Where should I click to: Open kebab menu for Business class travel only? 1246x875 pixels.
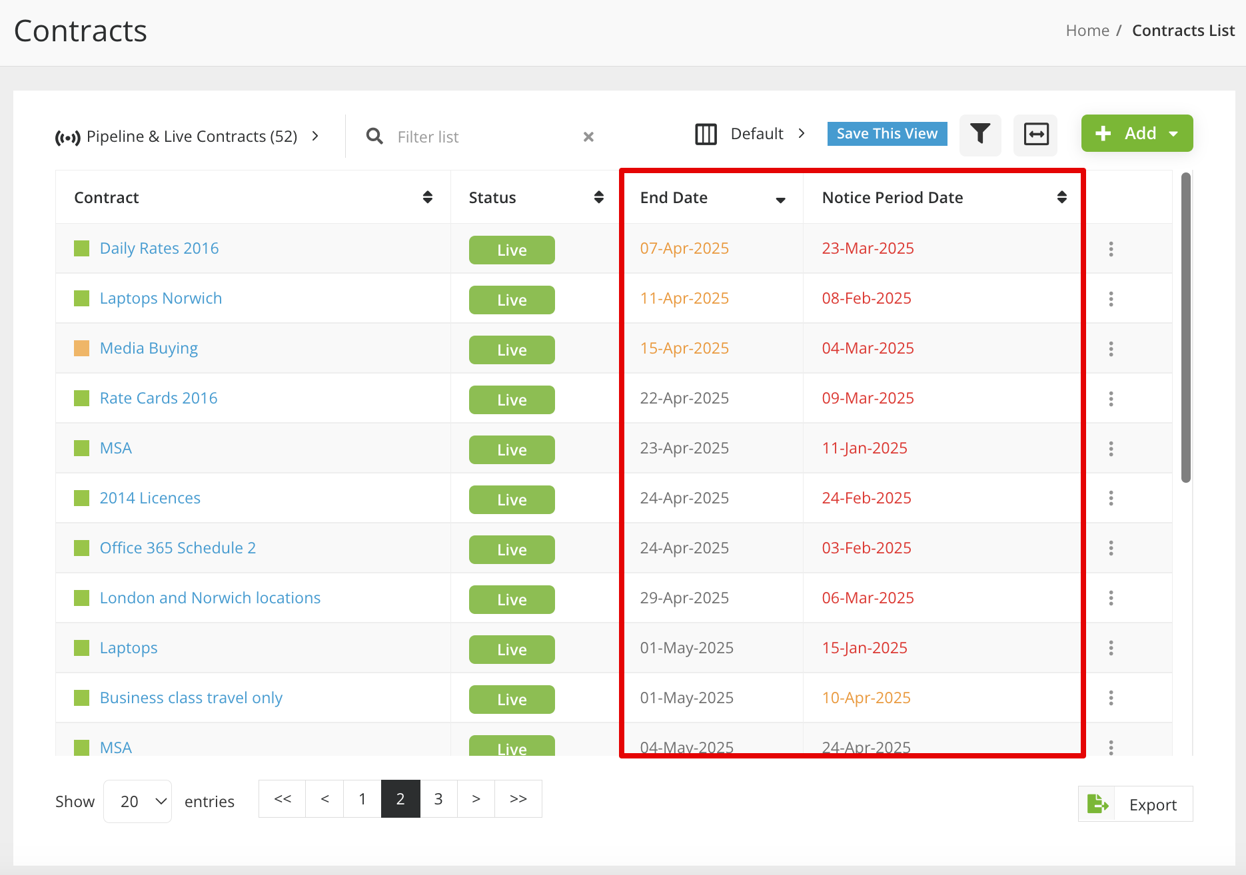pos(1111,698)
